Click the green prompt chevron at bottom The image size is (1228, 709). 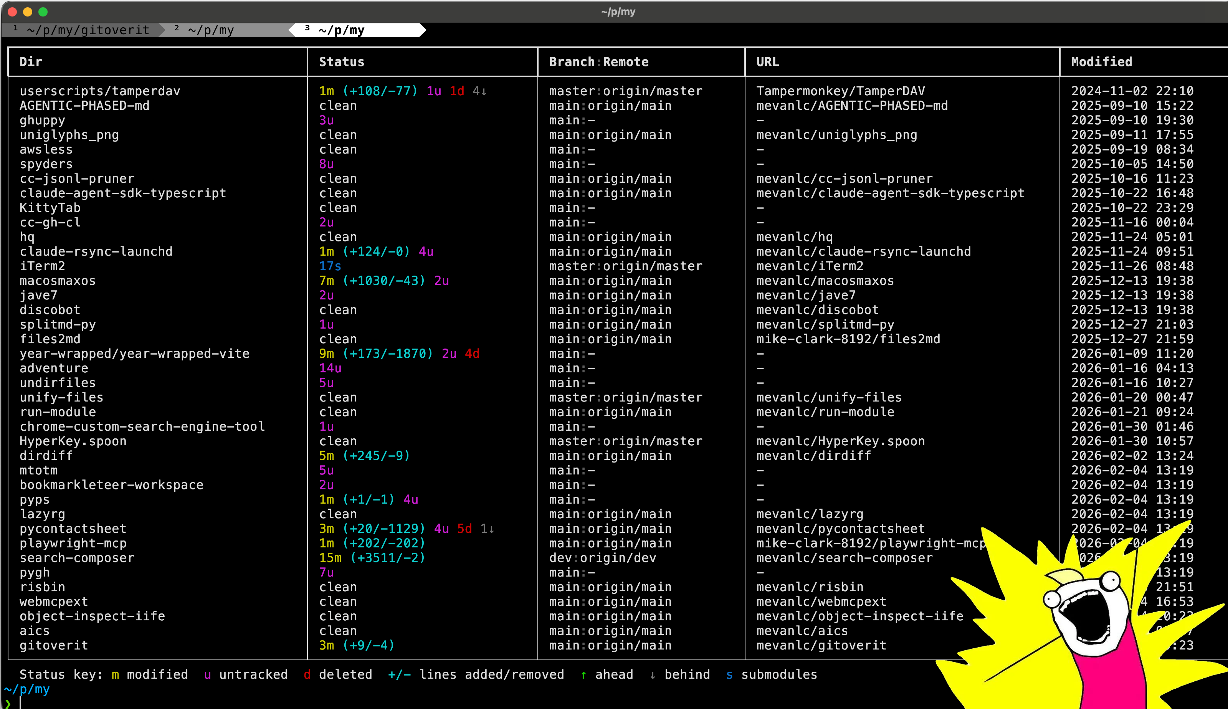click(x=8, y=703)
